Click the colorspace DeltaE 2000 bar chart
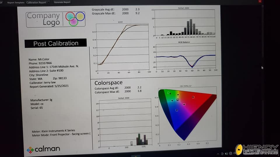The width and height of the screenshot is (280, 157). pyautogui.click(x=125, y=122)
